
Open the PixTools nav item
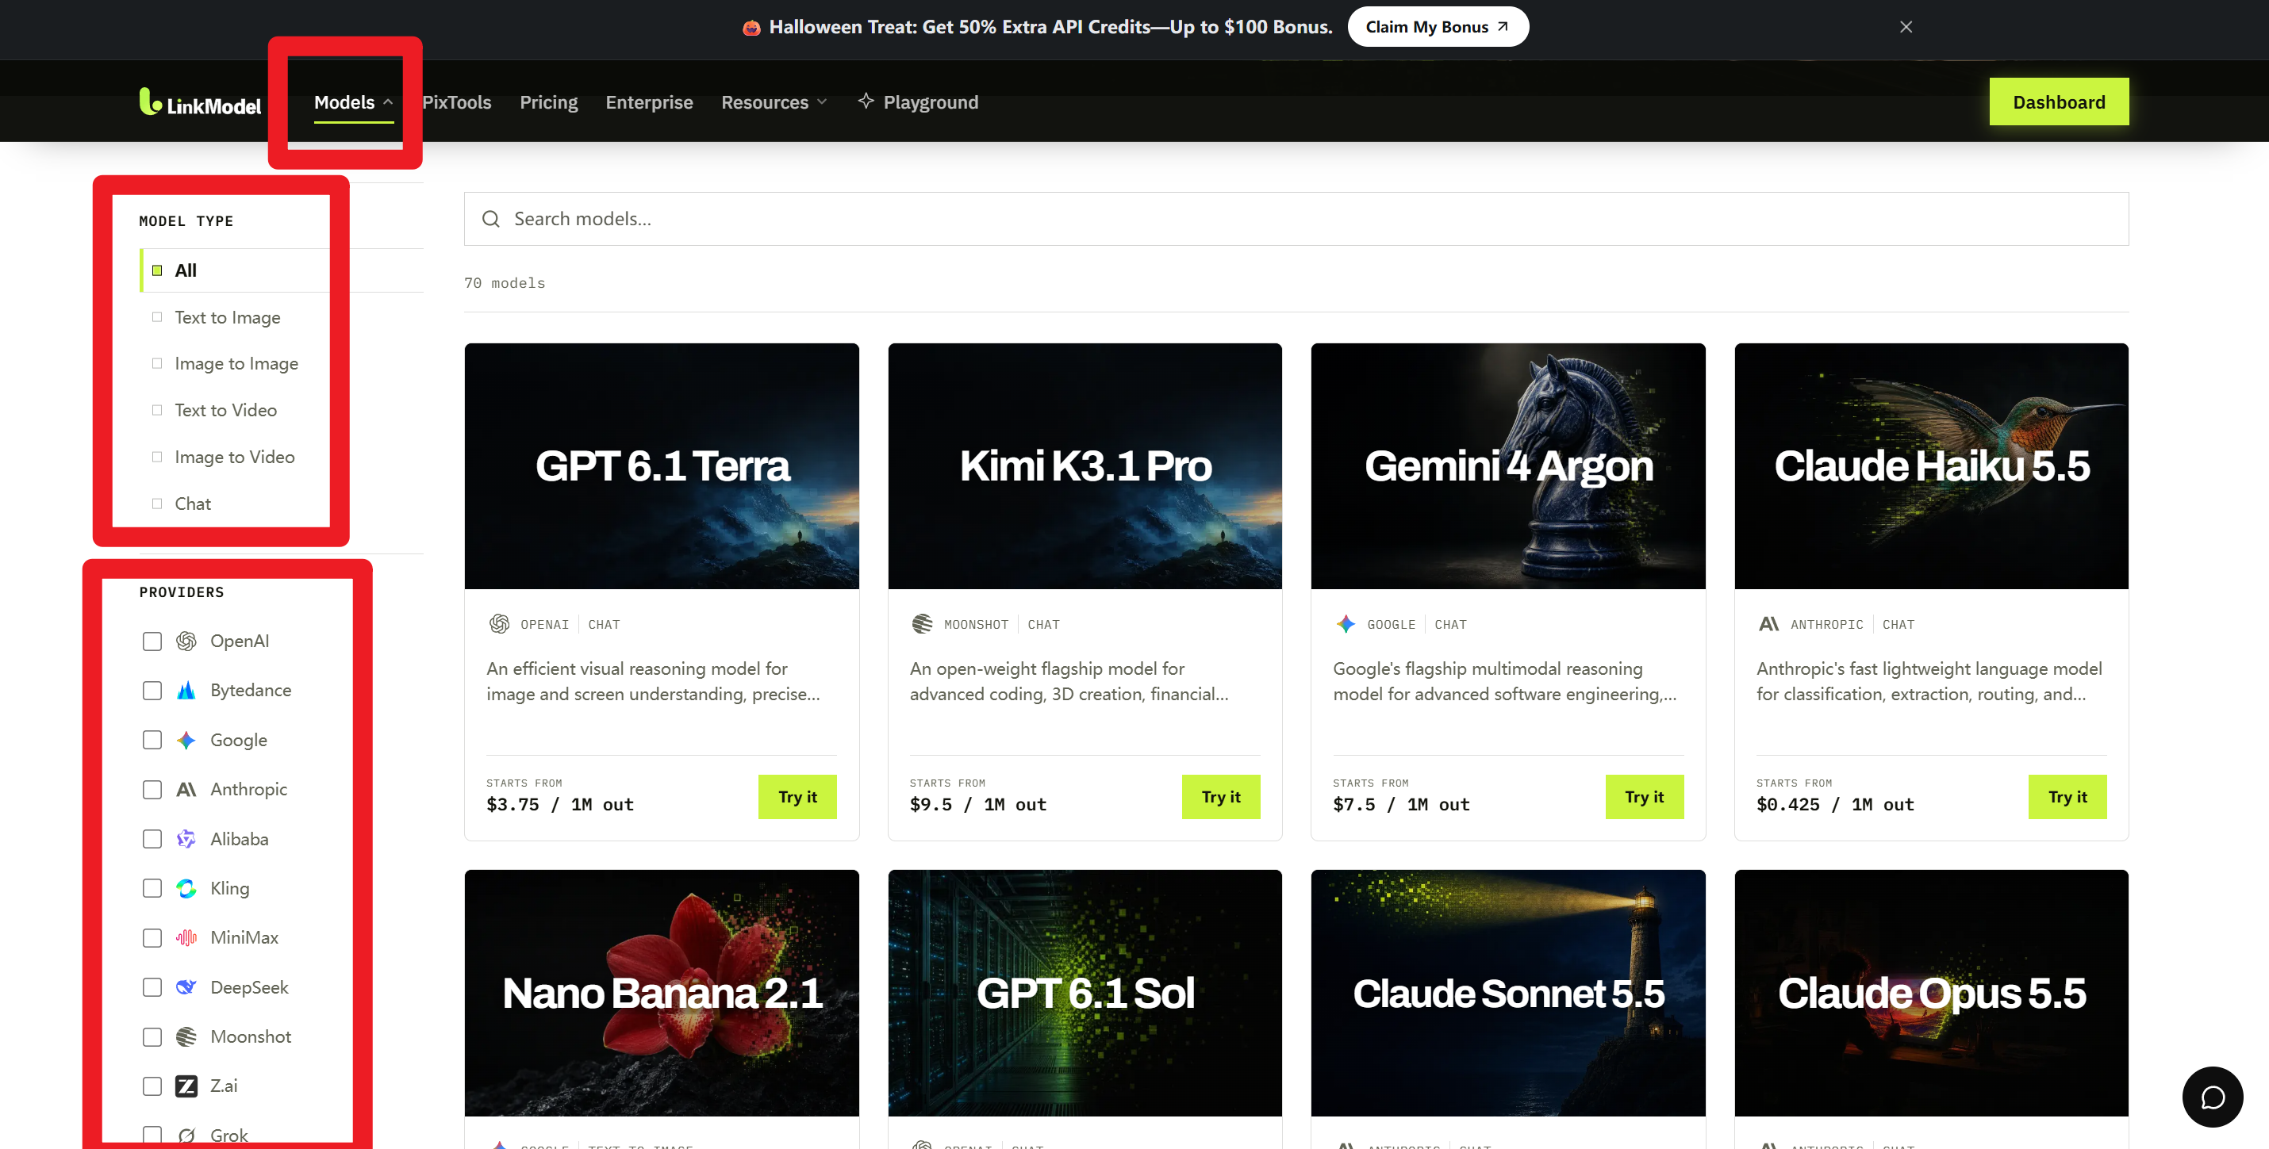456,102
